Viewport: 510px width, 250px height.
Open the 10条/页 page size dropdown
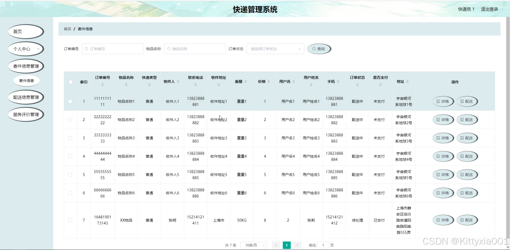pos(253,245)
